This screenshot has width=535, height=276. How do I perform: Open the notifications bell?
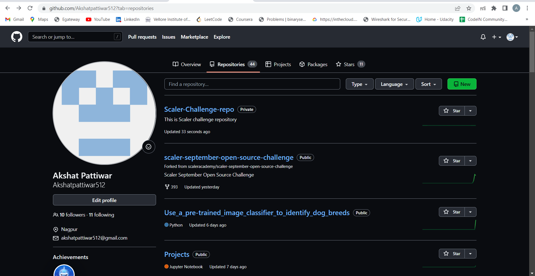click(483, 37)
